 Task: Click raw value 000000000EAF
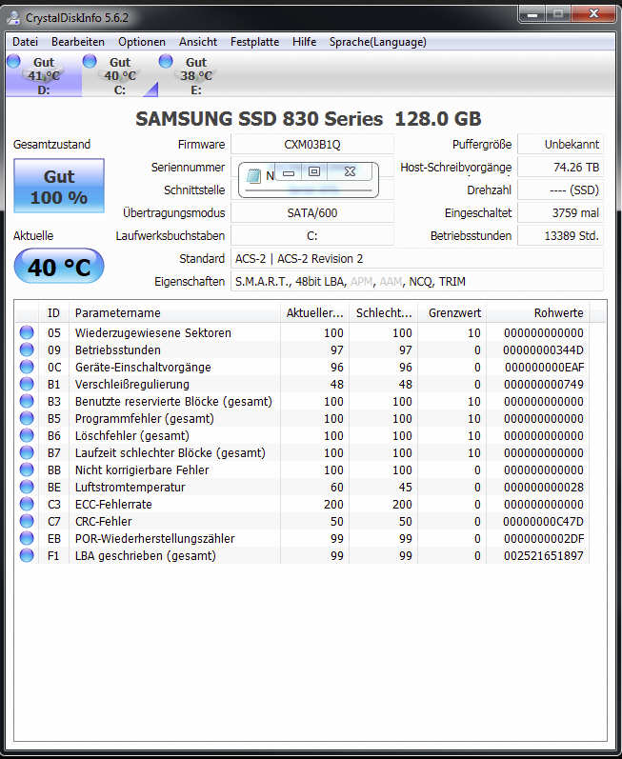[x=544, y=368]
